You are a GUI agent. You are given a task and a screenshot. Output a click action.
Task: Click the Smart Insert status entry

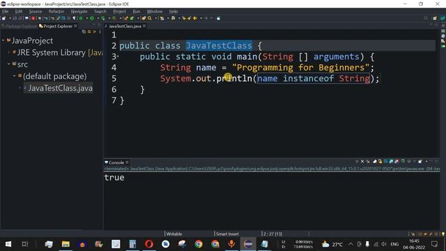pyautogui.click(x=227, y=234)
